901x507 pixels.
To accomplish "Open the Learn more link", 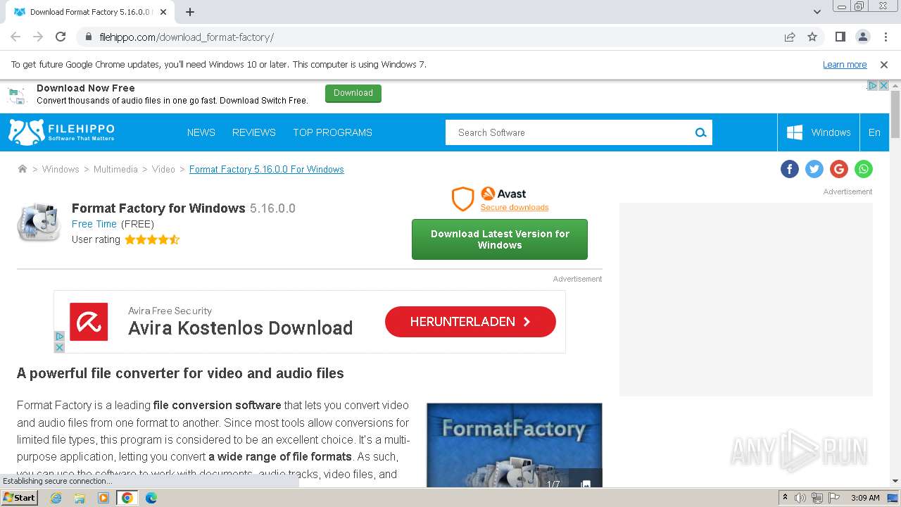I will coord(845,64).
